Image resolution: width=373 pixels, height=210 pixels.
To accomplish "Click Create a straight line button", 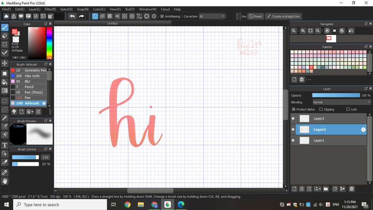I will 283,16.
